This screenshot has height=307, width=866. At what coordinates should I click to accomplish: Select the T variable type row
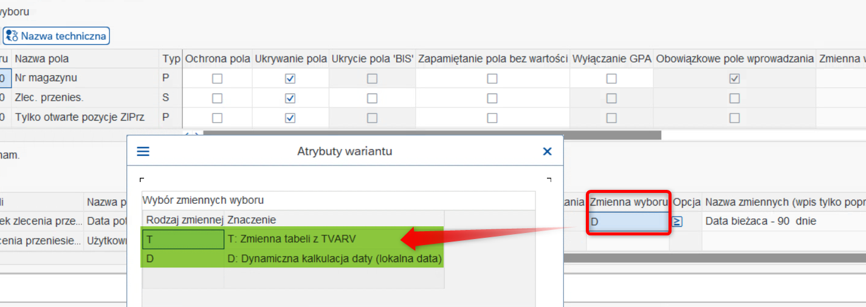pyautogui.click(x=183, y=239)
